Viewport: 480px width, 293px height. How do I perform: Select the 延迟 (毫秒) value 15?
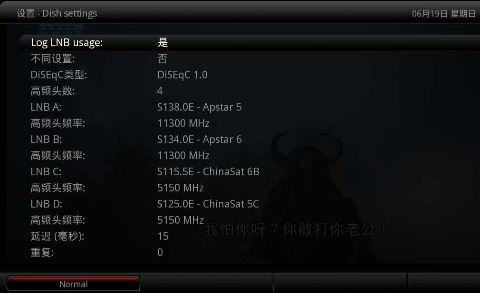(x=250, y=236)
